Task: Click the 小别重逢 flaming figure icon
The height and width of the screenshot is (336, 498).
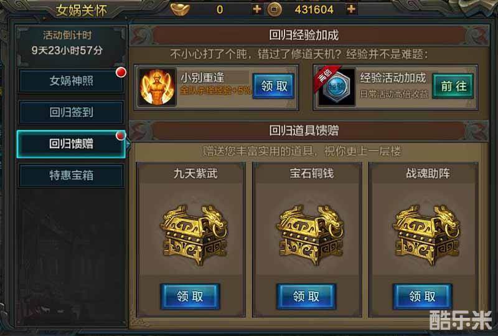Action: pos(157,87)
